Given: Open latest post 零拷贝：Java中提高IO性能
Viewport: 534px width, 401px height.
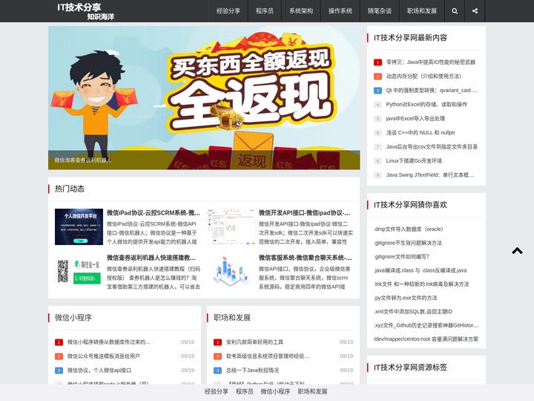Looking at the screenshot, I should 430,62.
